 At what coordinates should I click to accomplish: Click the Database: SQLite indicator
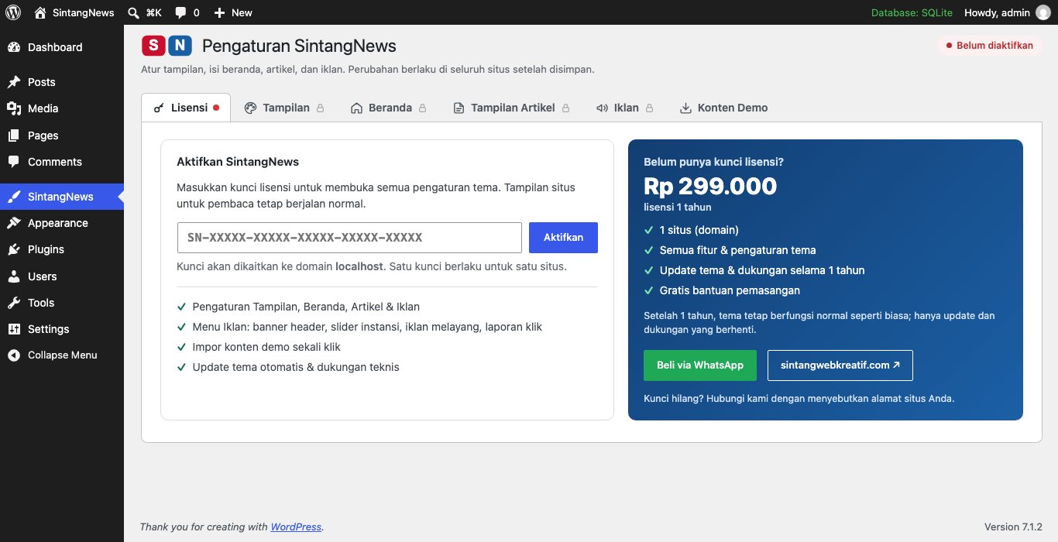912,12
